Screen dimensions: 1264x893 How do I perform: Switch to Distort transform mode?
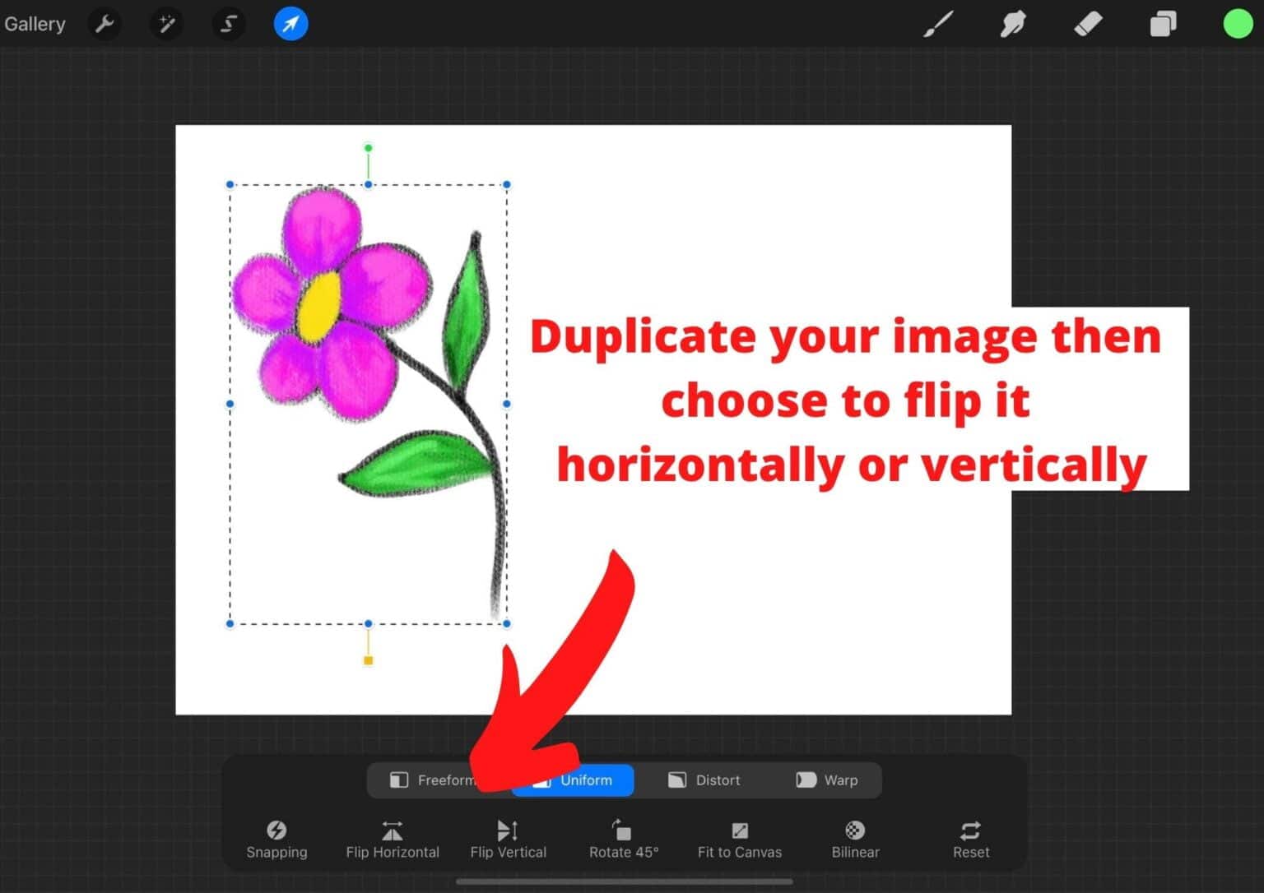click(x=704, y=780)
